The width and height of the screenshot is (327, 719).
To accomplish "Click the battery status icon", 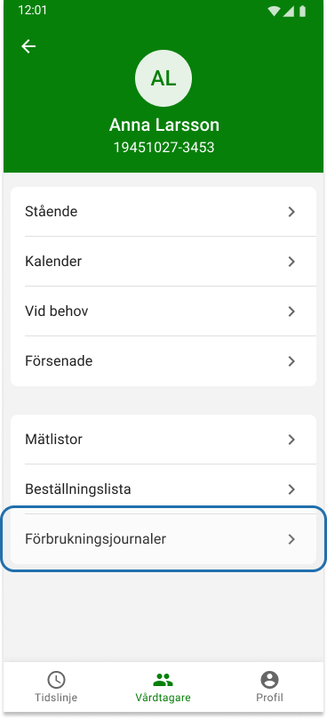I will pyautogui.click(x=302, y=12).
